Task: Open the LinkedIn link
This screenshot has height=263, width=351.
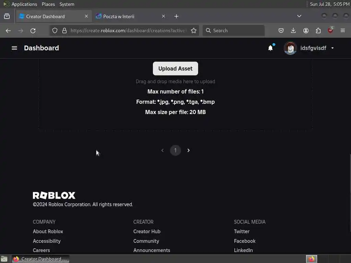Action: click(243, 250)
